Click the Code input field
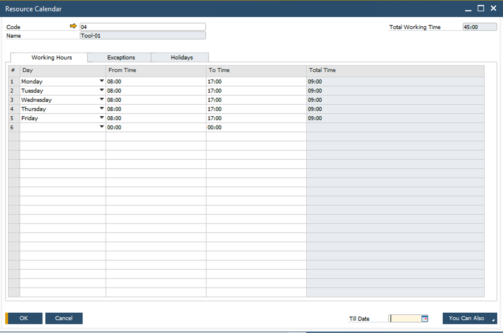 (x=143, y=27)
